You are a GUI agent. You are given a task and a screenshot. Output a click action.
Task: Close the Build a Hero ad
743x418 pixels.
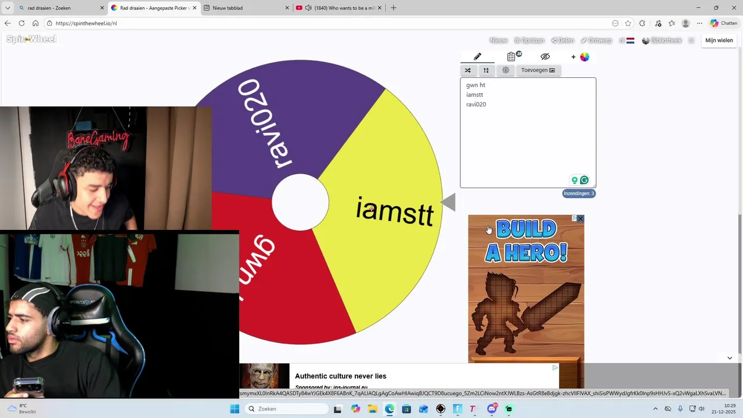coord(580,218)
